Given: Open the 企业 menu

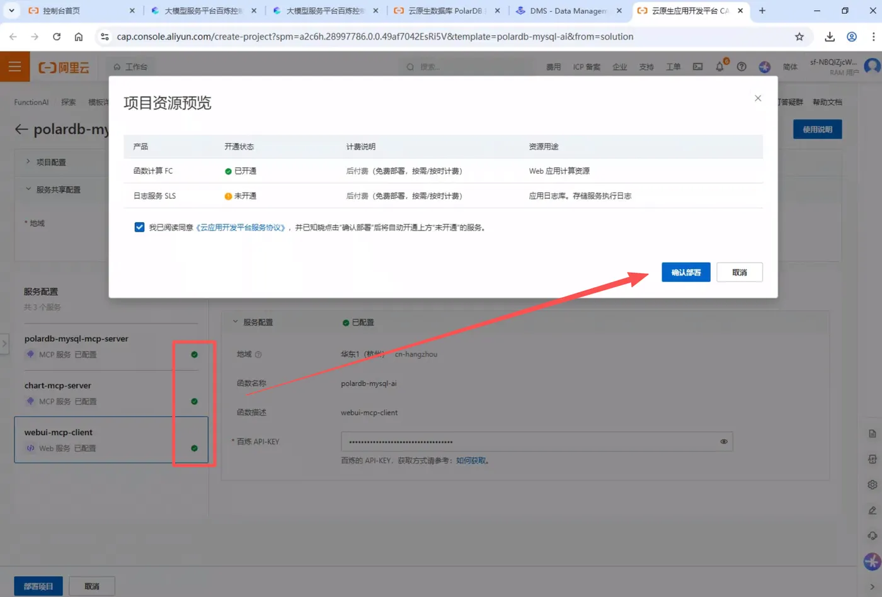Looking at the screenshot, I should pyautogui.click(x=620, y=67).
